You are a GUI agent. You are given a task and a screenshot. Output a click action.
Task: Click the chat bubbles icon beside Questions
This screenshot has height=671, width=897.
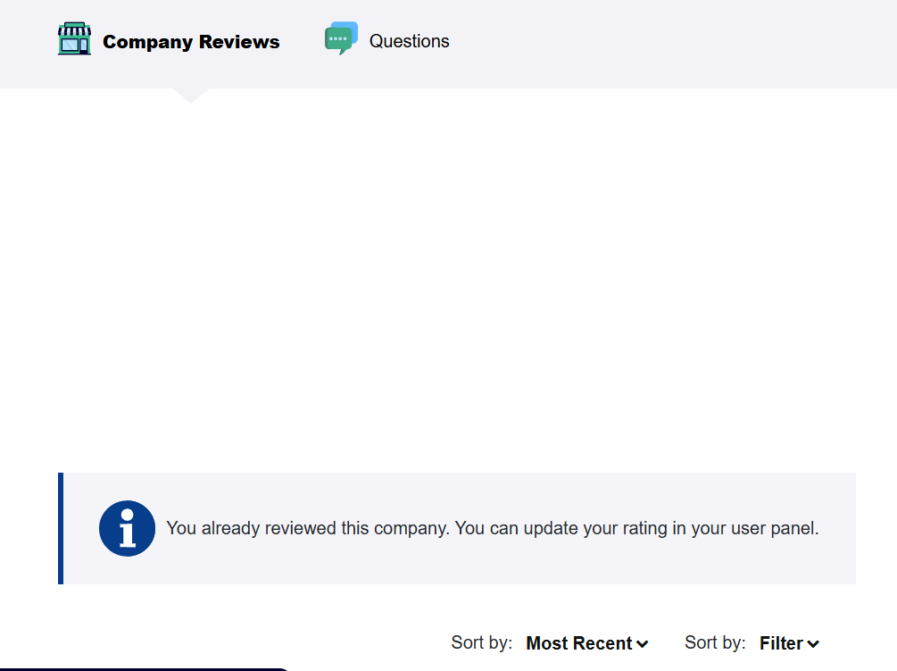[342, 38]
